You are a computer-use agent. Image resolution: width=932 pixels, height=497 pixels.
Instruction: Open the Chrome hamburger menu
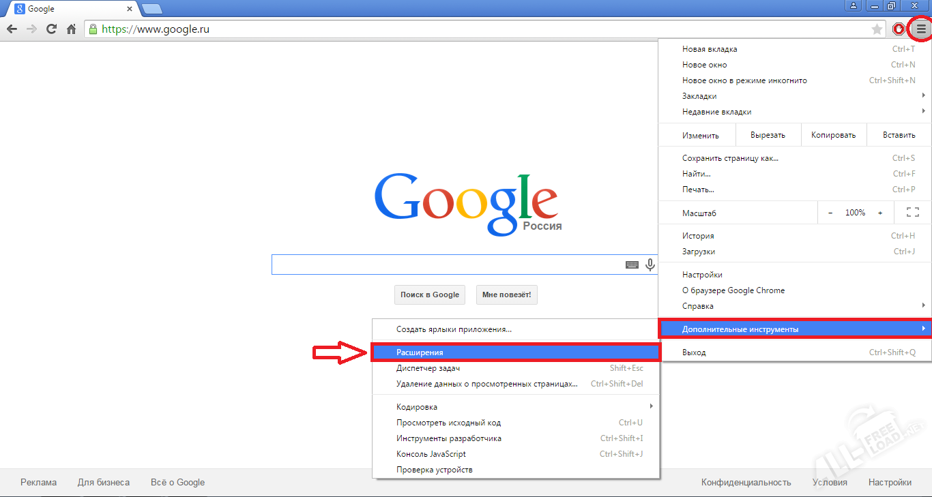(921, 29)
